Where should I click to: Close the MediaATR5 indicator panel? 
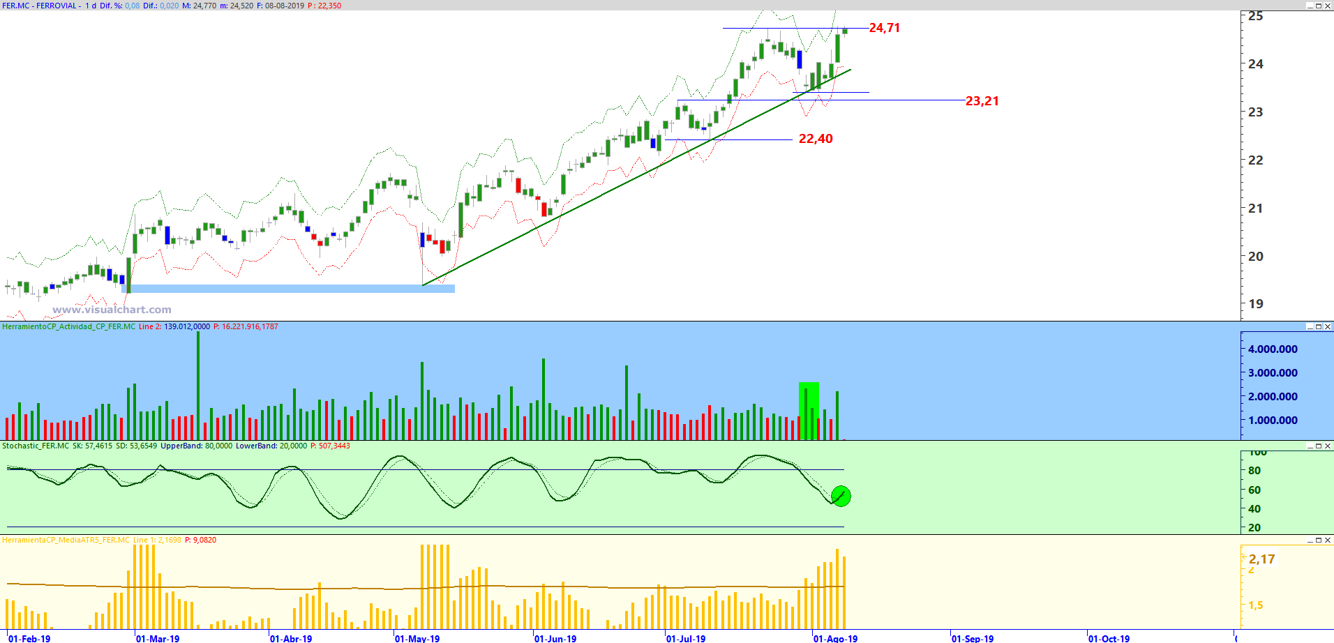click(1328, 540)
